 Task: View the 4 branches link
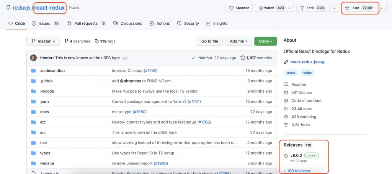[x=77, y=41]
